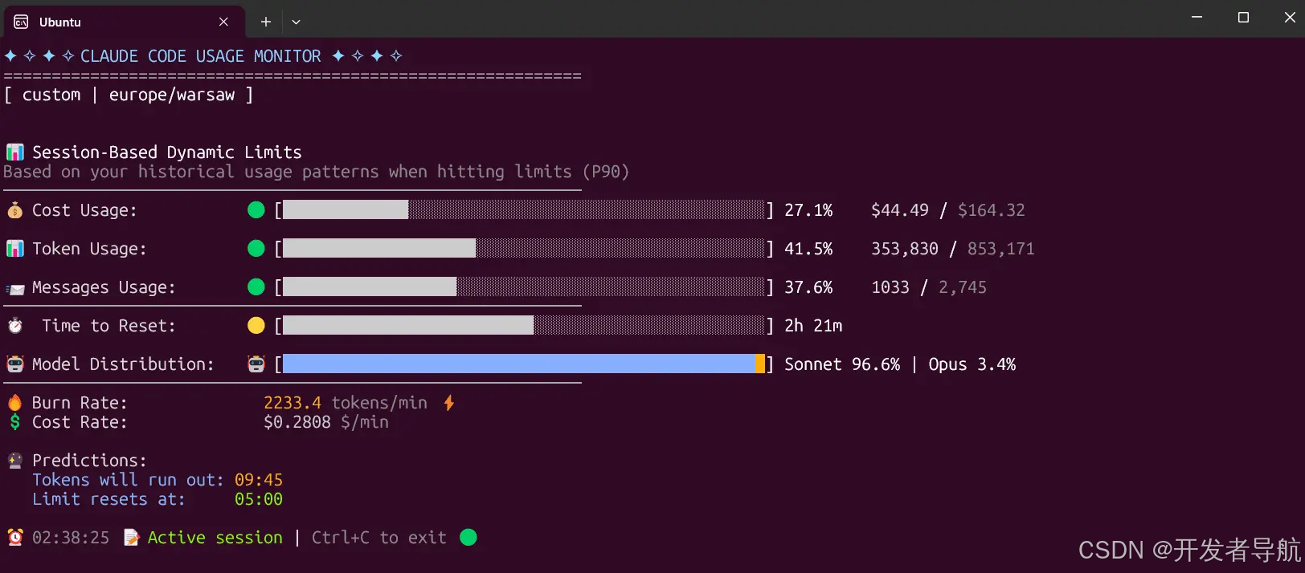Click the robot icon before Model Distribution

coord(14,364)
